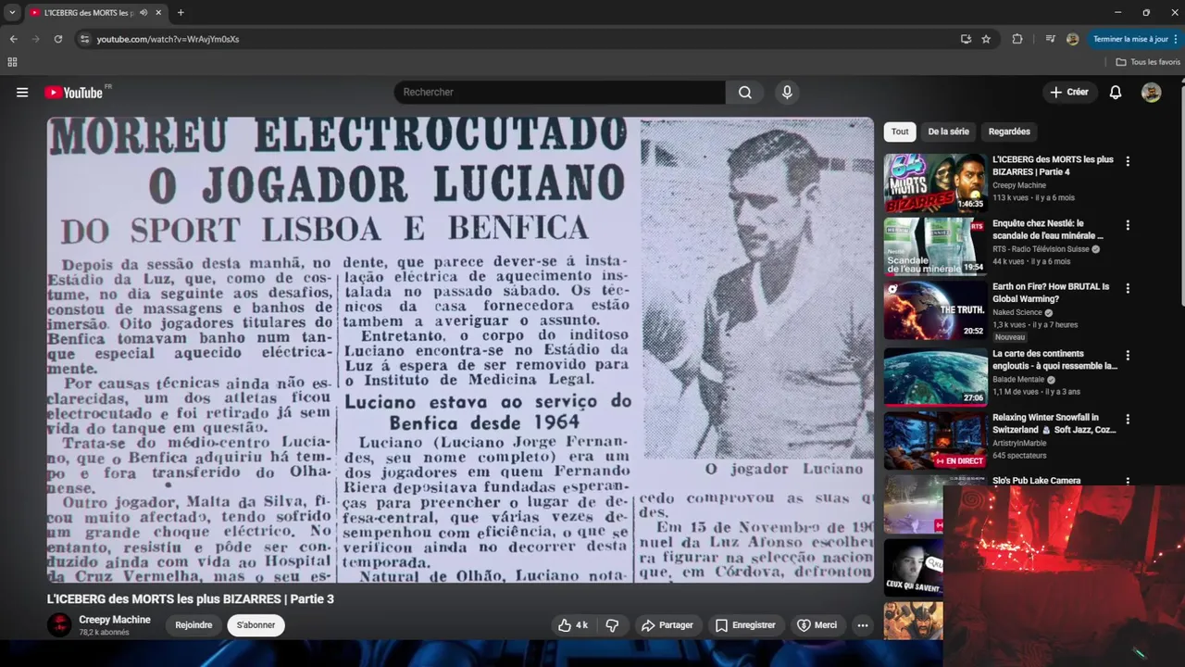This screenshot has width=1185, height=667.
Task: Open RTS - Radio Télévision Suisse channel name
Action: 1041,249
